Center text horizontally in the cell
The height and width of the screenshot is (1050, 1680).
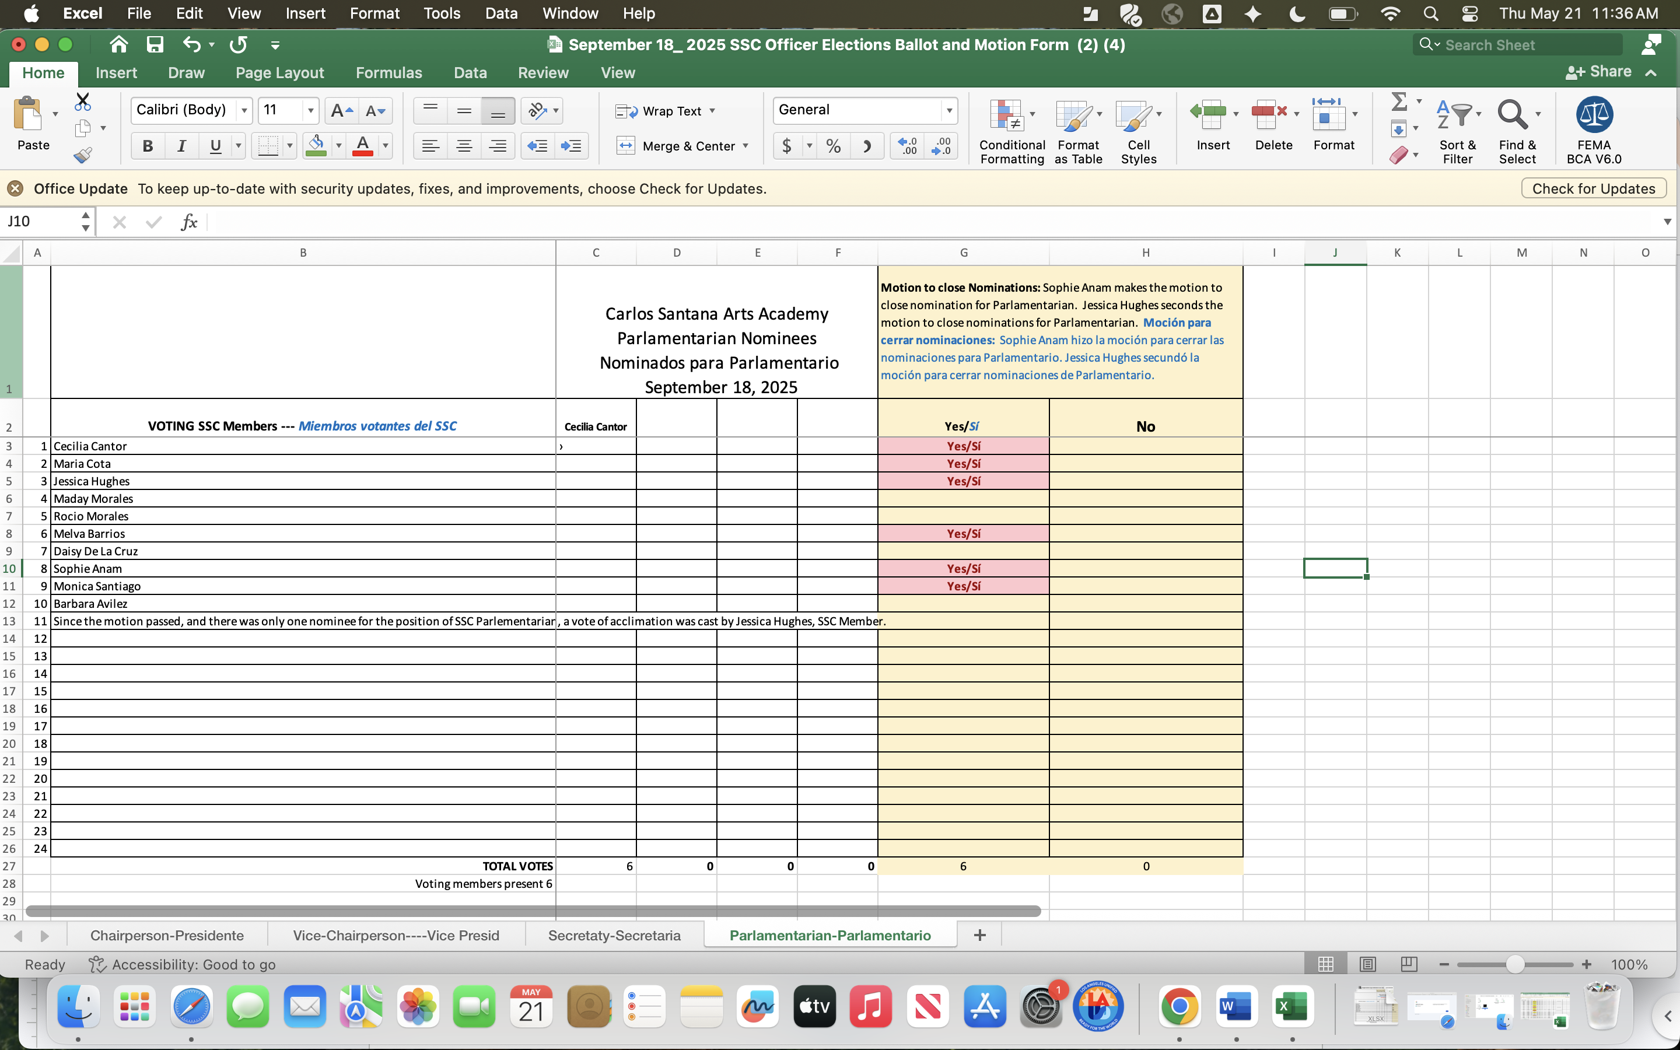[x=464, y=146]
